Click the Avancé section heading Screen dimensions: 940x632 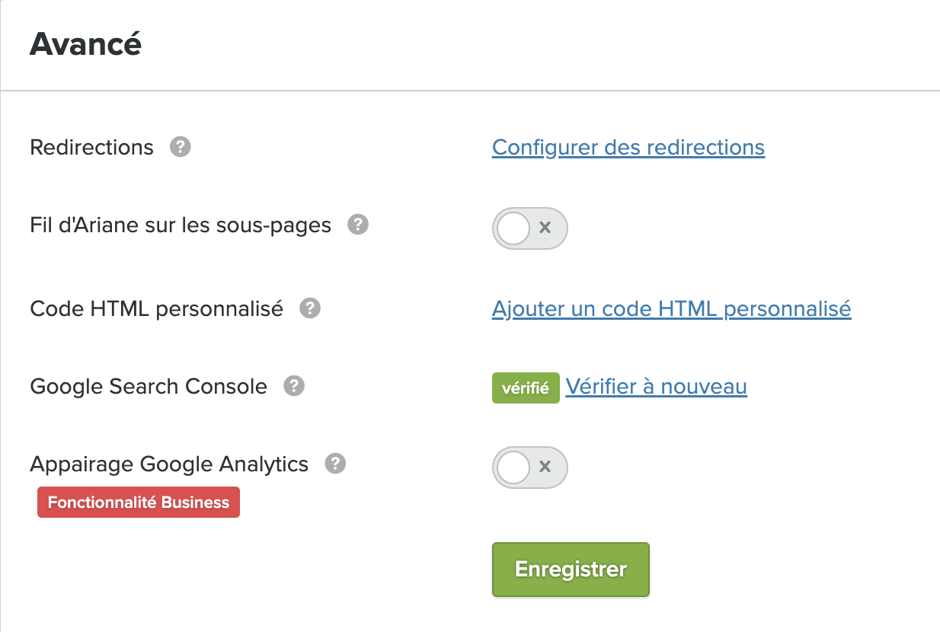point(85,44)
